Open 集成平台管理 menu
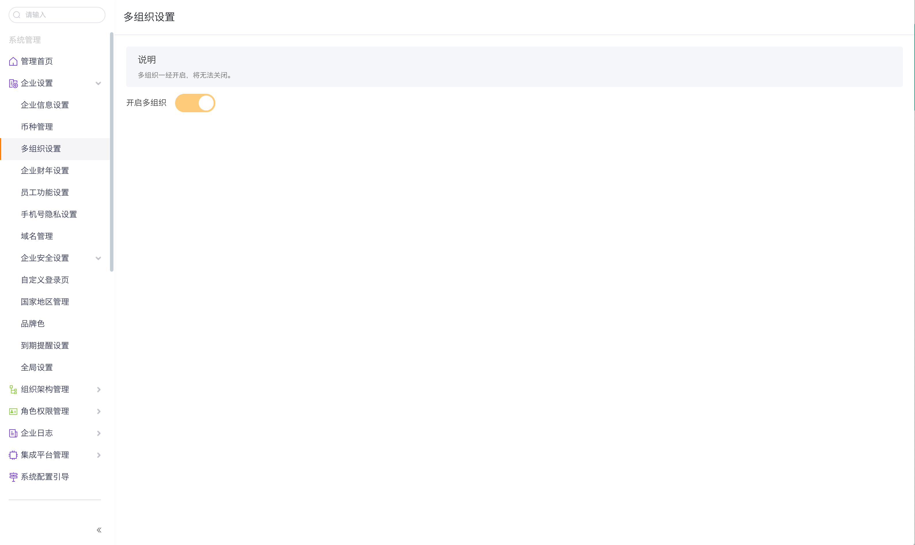915x545 pixels. pyautogui.click(x=55, y=455)
